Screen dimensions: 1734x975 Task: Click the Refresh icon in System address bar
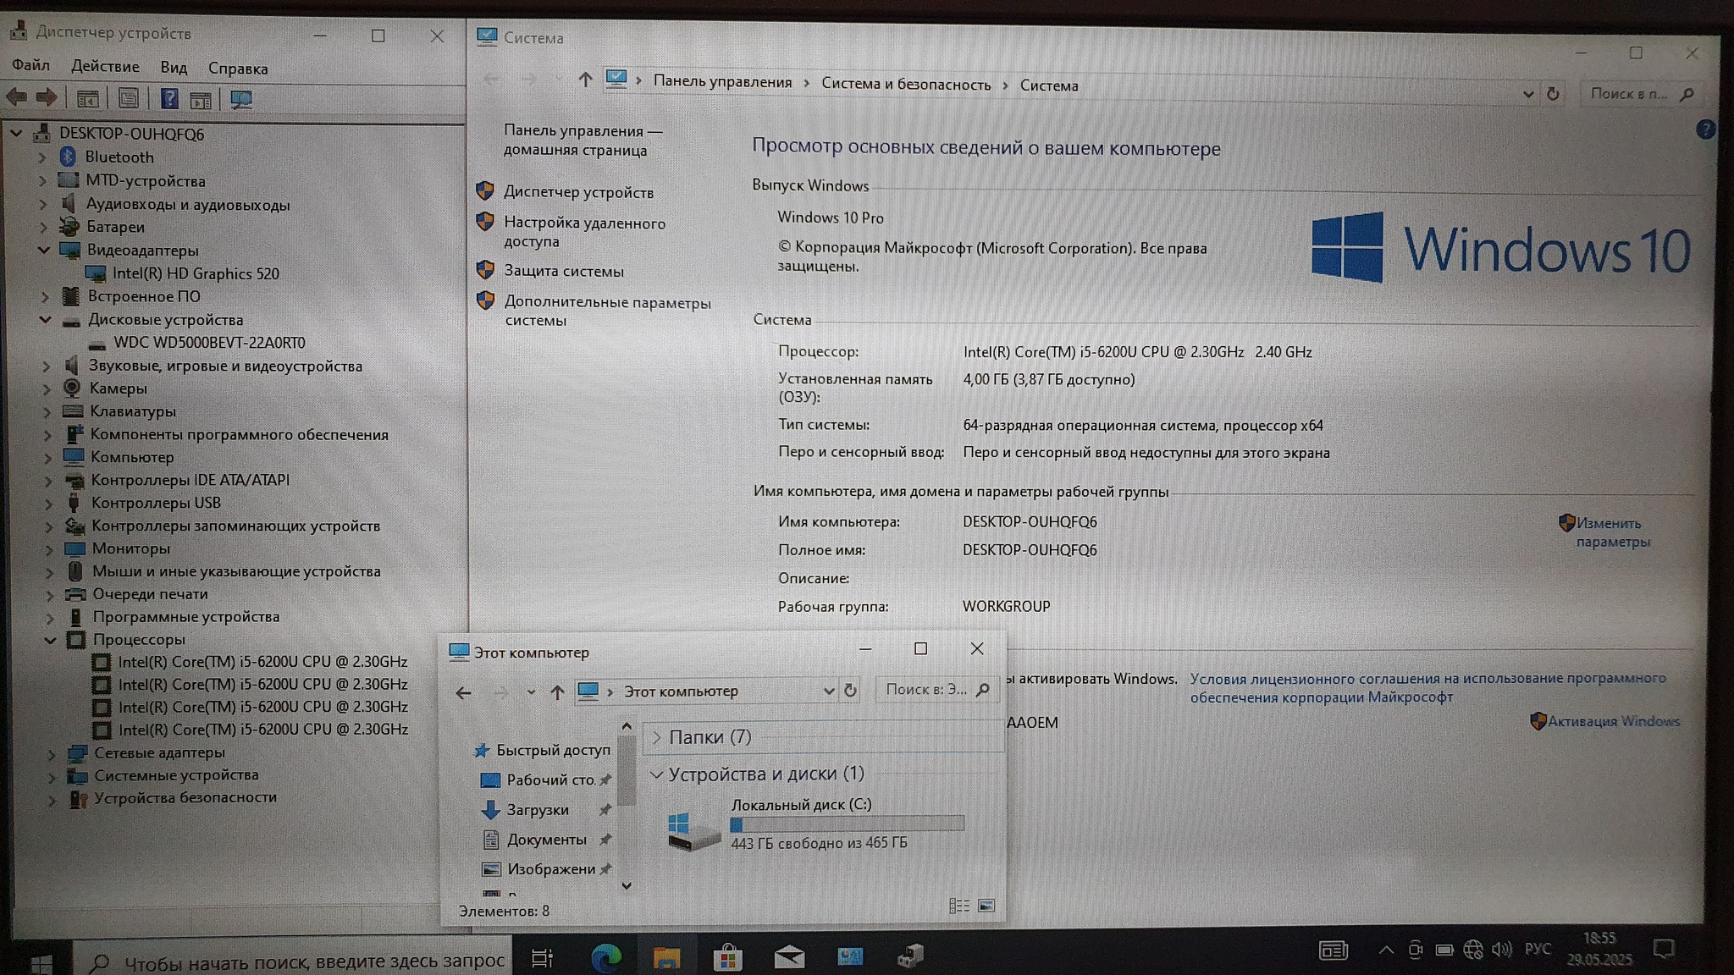point(1553,94)
